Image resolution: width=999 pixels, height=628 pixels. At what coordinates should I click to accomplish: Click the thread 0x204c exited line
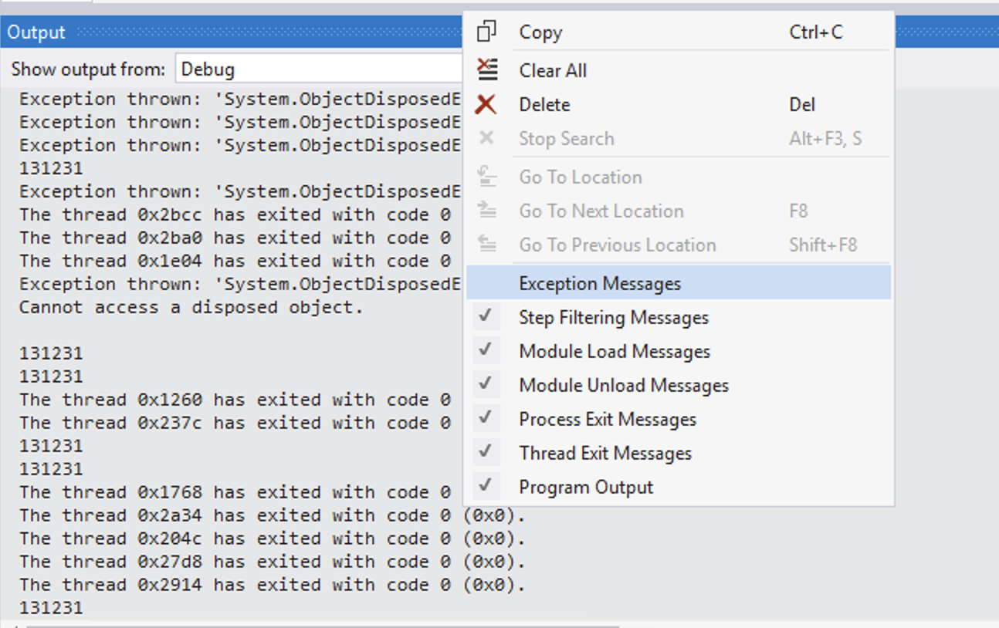pos(272,539)
